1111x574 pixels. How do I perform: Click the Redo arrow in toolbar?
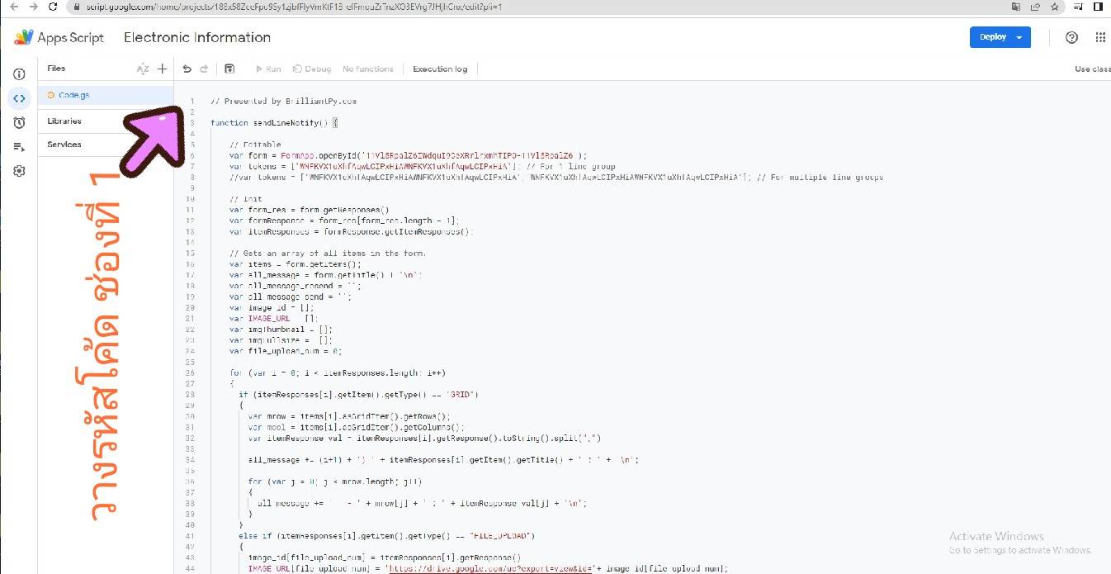tap(204, 69)
